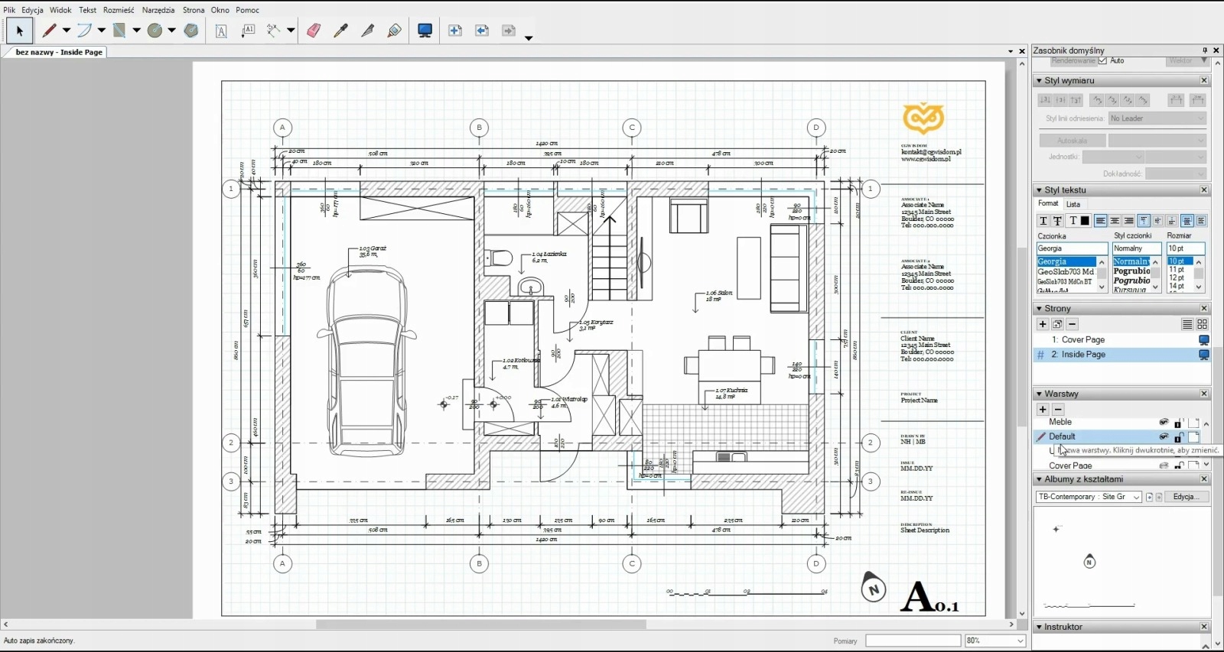
Task: Click the Edycja... button in scrapbooks
Action: coord(1185,497)
